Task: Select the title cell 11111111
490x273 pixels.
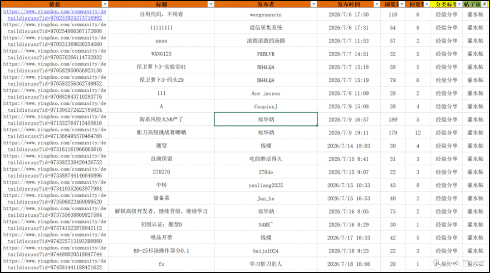Action: [161, 28]
